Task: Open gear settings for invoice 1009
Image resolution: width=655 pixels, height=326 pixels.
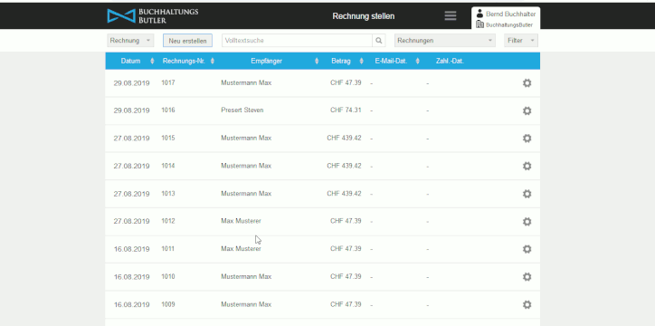Action: pyautogui.click(x=527, y=304)
